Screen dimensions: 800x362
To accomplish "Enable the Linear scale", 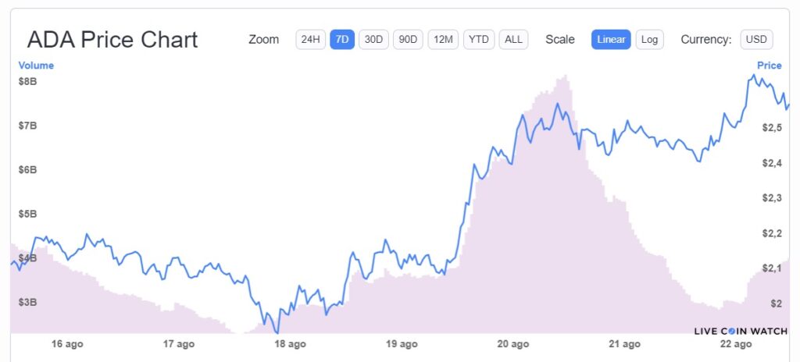I will 611,39.
